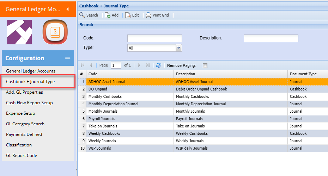Collapse the General Ledger module panel
The width and height of the screenshot is (328, 176).
(x=67, y=9)
